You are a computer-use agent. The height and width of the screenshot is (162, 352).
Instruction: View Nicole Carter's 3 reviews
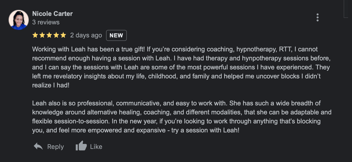click(46, 22)
